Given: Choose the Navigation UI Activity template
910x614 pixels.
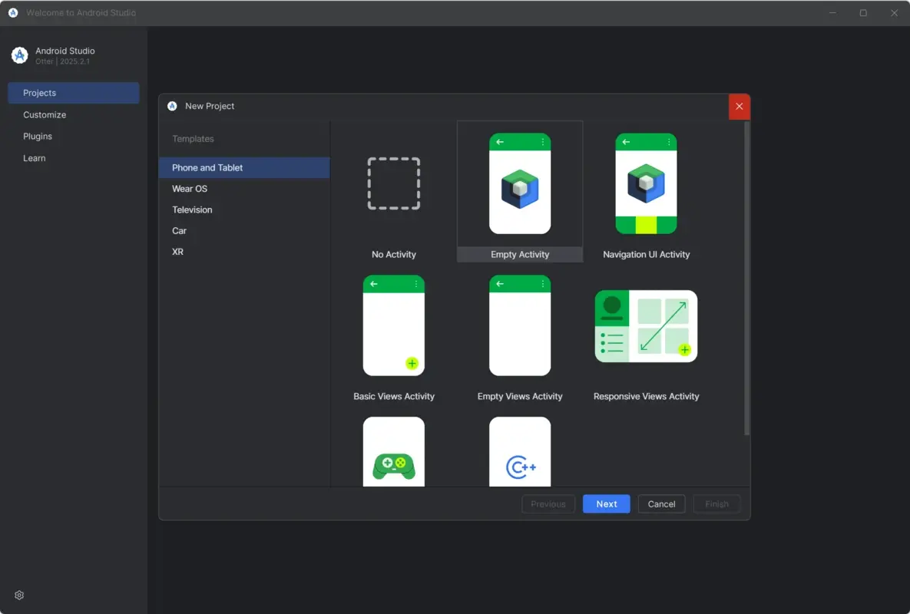Looking at the screenshot, I should click(x=646, y=183).
